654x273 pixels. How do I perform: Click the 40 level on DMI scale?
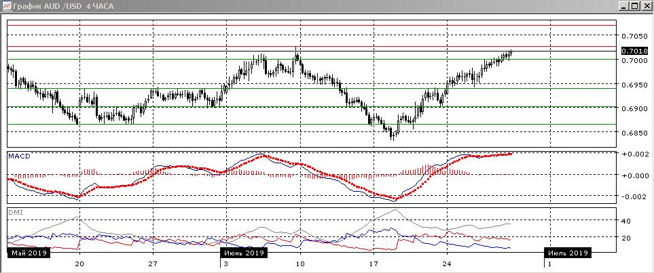627,221
